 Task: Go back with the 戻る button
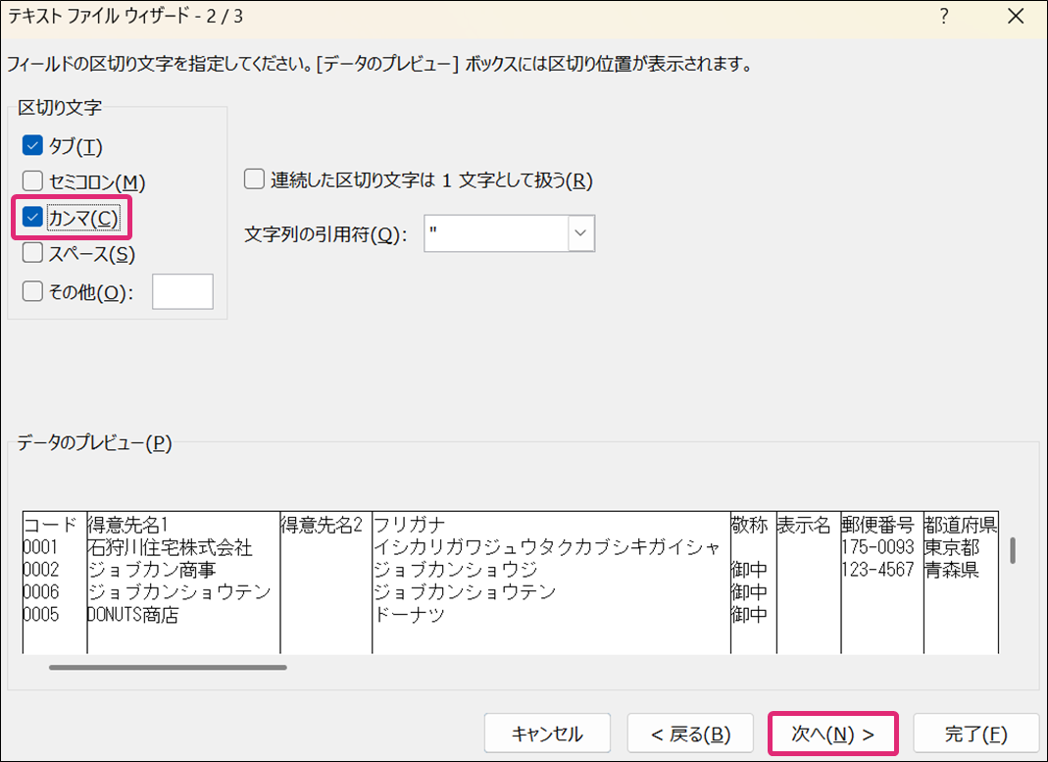[691, 734]
